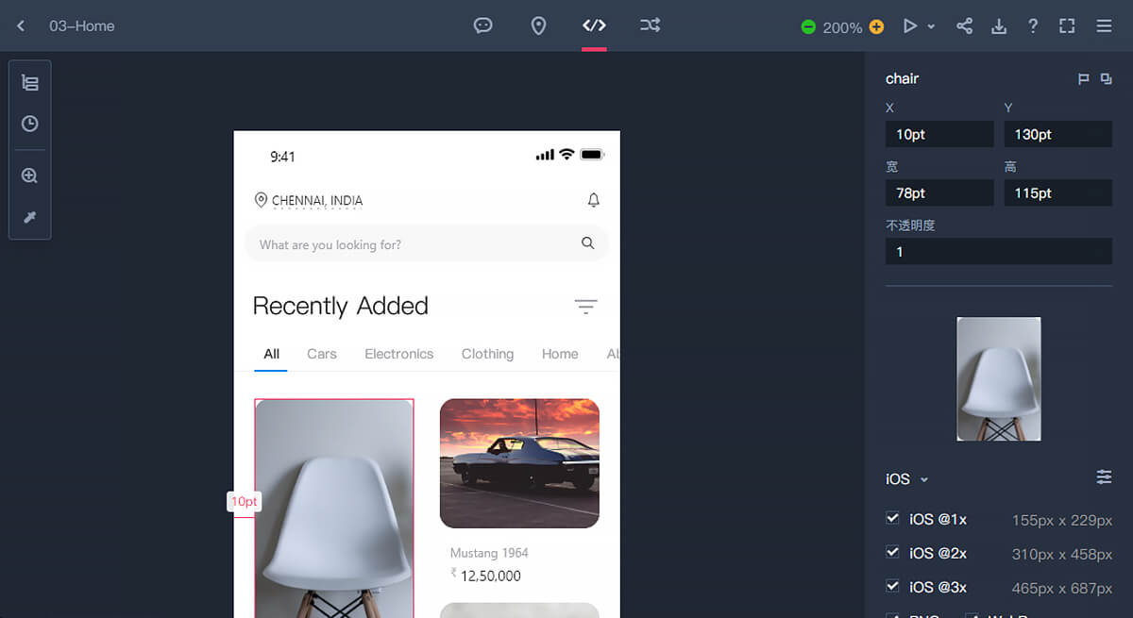Share the project with share icon
This screenshot has width=1133, height=618.
pyautogui.click(x=964, y=26)
